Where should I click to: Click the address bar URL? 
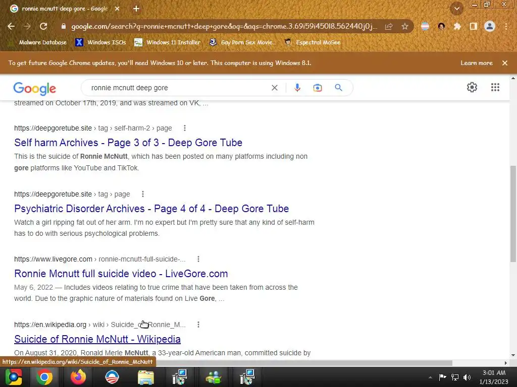click(x=224, y=26)
